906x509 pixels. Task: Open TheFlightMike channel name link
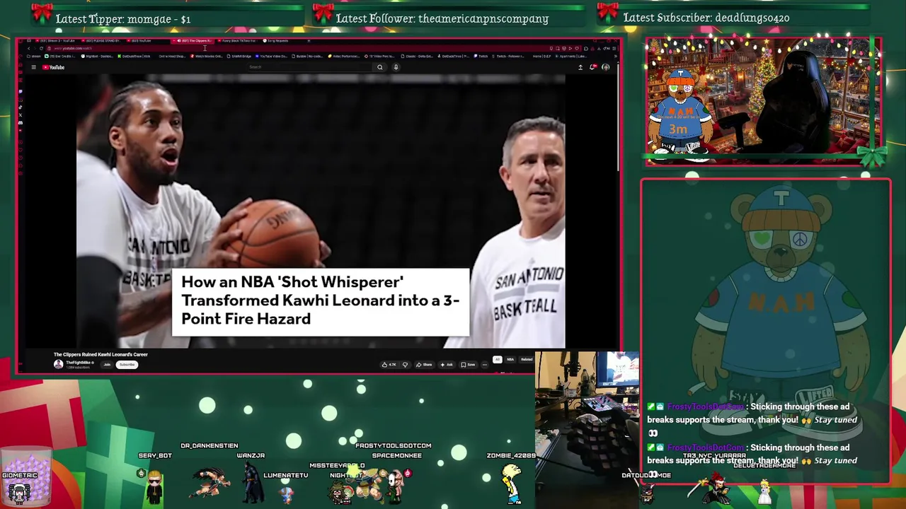click(79, 363)
